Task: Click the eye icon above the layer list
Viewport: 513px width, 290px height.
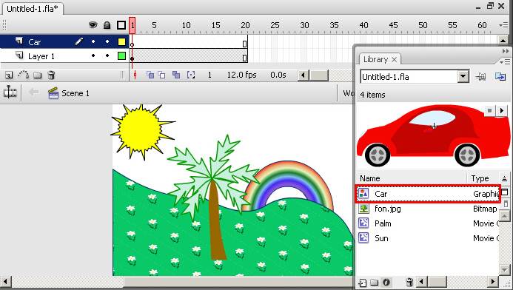Action: [x=93, y=25]
